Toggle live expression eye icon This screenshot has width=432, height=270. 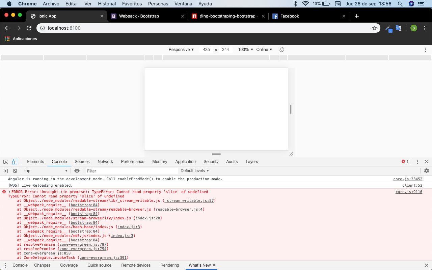click(x=77, y=171)
